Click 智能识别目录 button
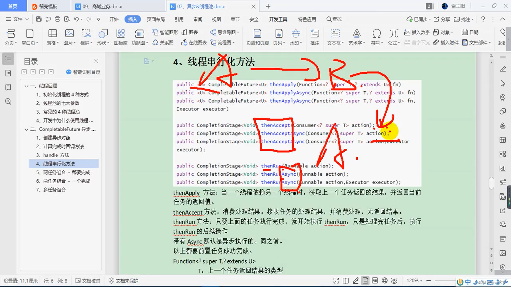The image size is (511, 287). [83, 72]
